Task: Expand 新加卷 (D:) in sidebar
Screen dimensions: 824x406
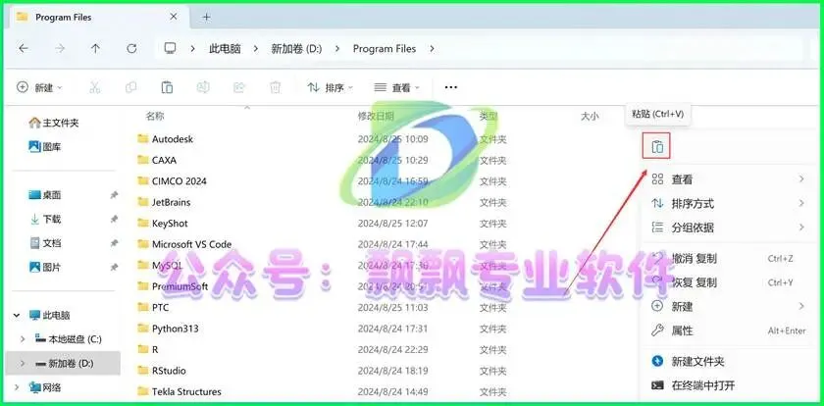Action: click(x=23, y=363)
